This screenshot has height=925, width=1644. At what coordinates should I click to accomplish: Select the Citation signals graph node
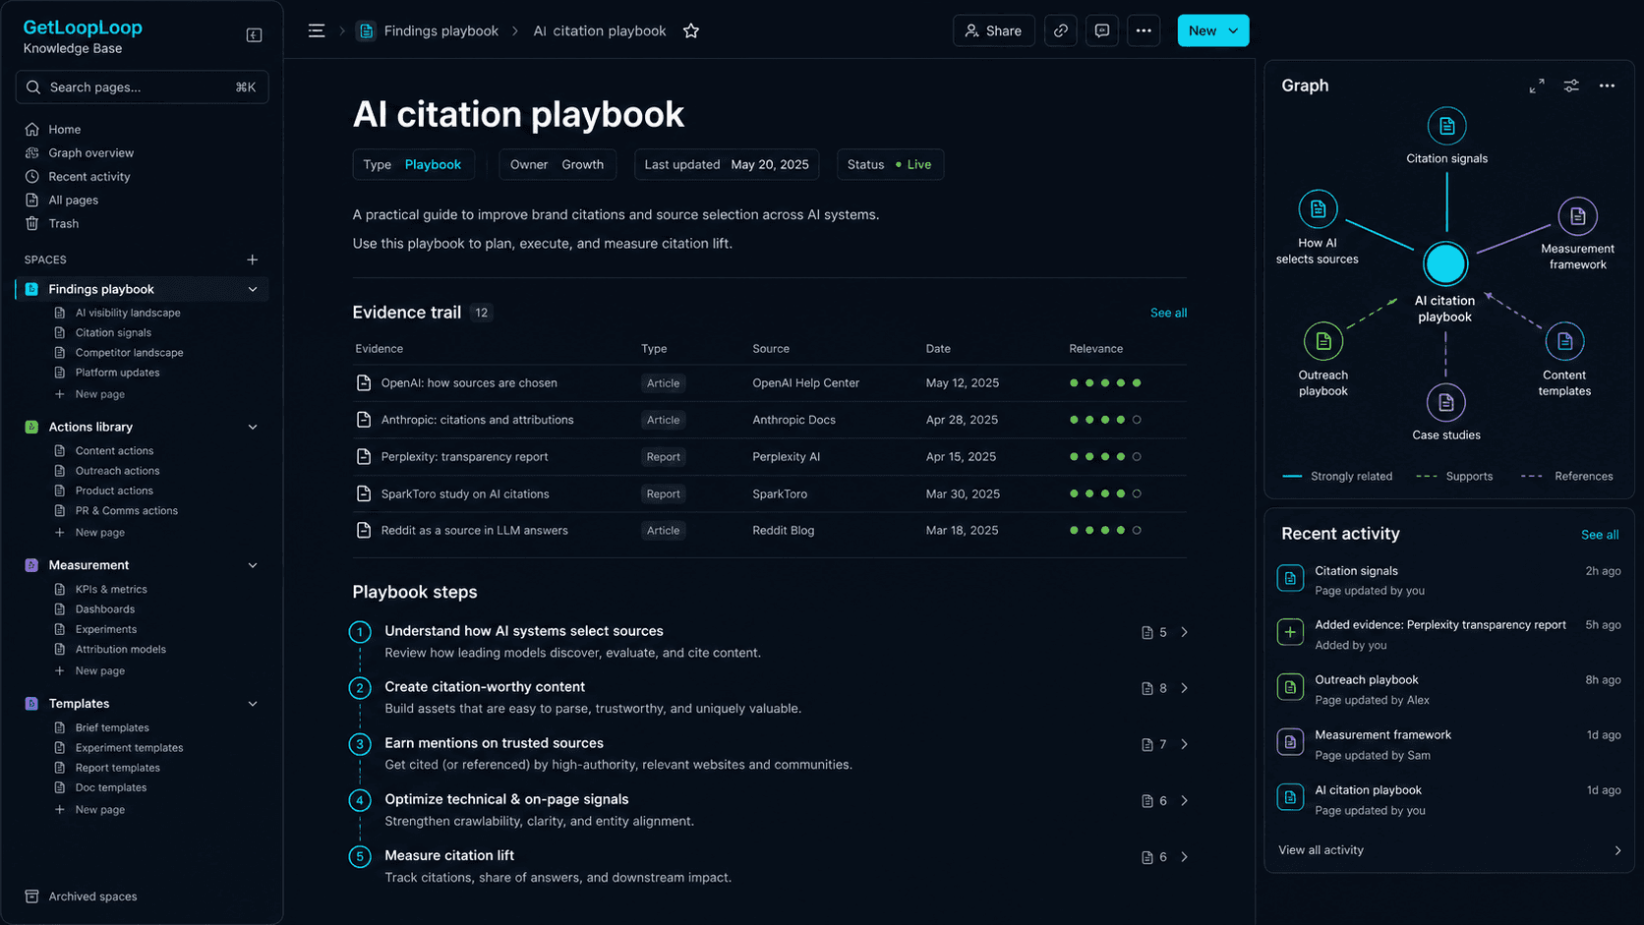1446,126
